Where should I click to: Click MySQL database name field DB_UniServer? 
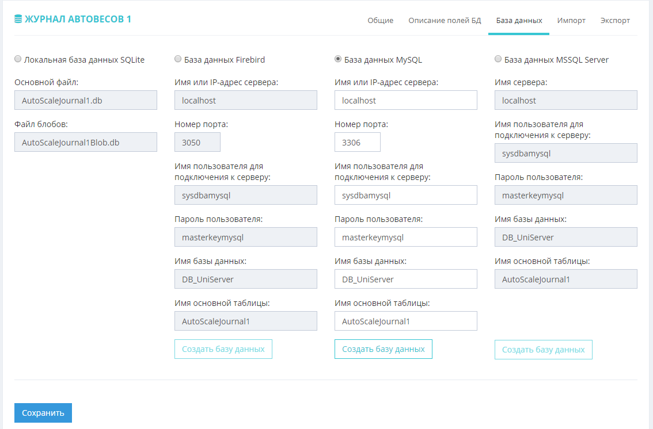click(x=405, y=279)
